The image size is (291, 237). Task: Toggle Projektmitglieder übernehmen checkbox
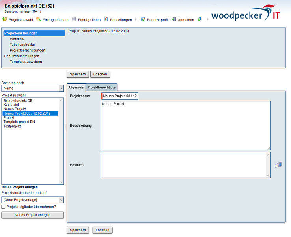[x=4, y=207]
